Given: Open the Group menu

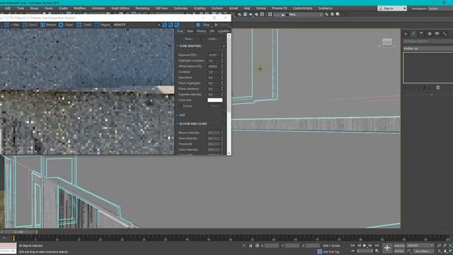Looking at the screenshot, I should (x=34, y=8).
